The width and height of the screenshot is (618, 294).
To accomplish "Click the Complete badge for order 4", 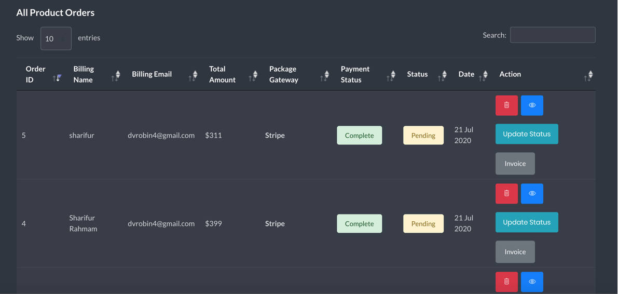I will click(x=359, y=224).
